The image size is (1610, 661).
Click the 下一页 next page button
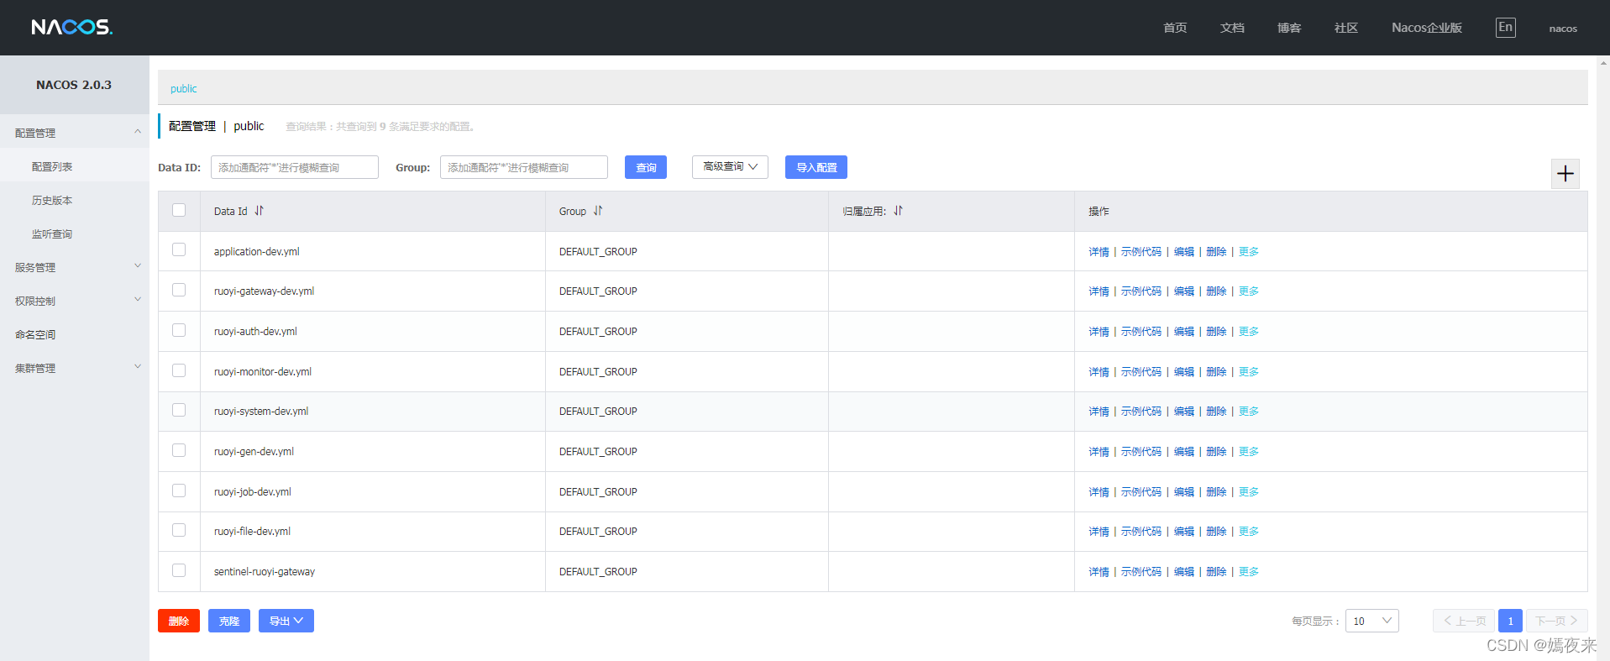click(x=1557, y=621)
